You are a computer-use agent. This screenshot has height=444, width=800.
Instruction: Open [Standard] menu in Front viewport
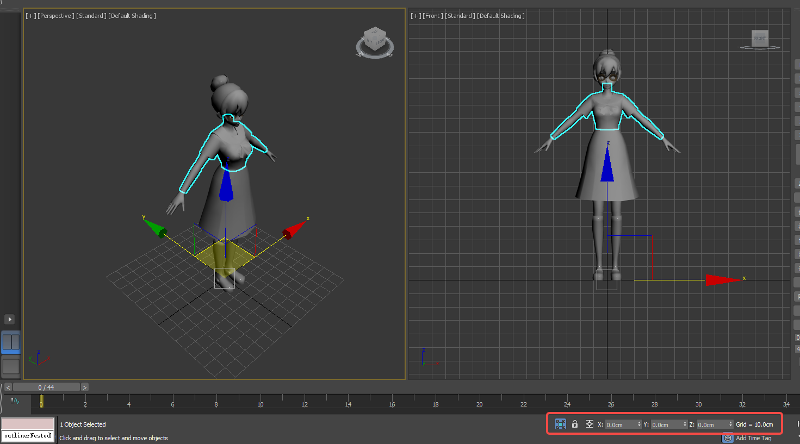point(460,16)
